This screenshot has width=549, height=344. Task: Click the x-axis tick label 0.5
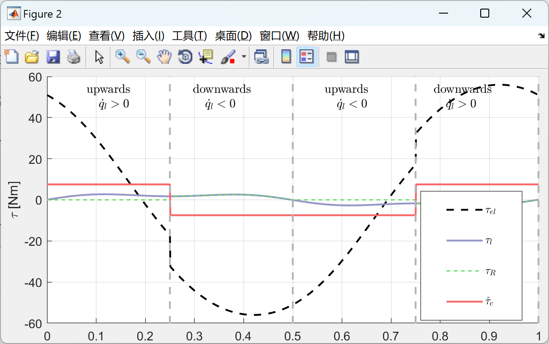tap(292, 336)
